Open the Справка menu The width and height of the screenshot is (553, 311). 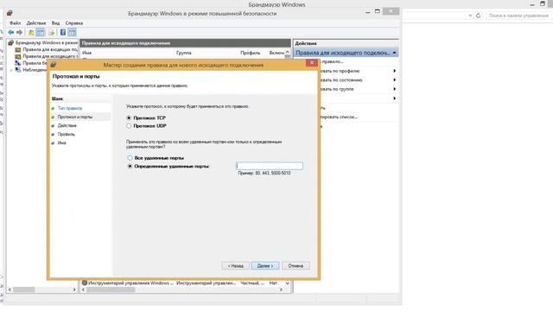click(74, 23)
